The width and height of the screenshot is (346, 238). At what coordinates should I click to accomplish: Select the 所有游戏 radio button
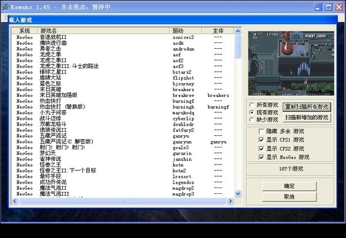coord(252,105)
